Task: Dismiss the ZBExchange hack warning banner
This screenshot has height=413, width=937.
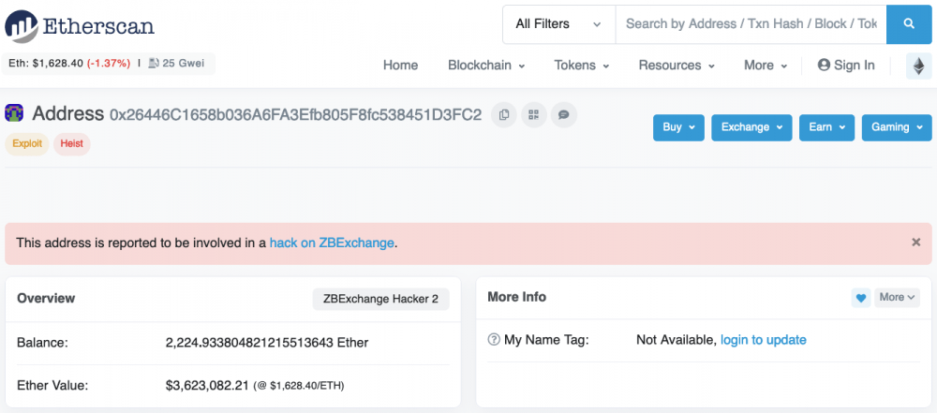Action: pyautogui.click(x=916, y=242)
